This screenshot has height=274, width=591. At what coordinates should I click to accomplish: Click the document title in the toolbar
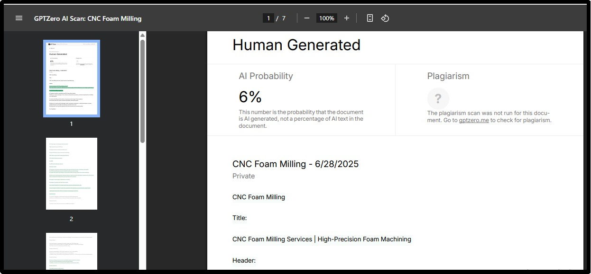pos(88,18)
